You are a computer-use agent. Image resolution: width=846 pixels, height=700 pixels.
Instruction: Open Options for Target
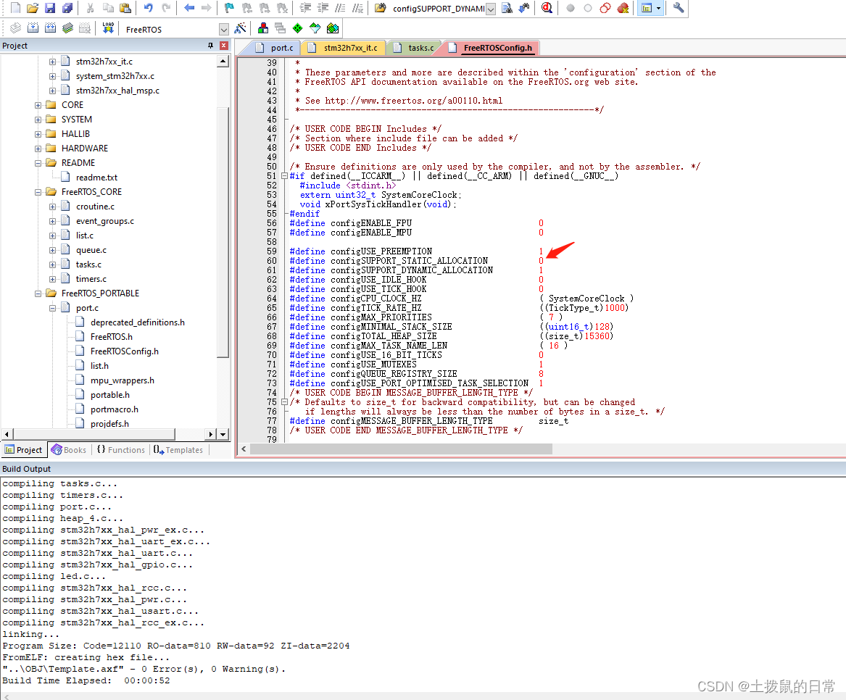pyautogui.click(x=240, y=28)
